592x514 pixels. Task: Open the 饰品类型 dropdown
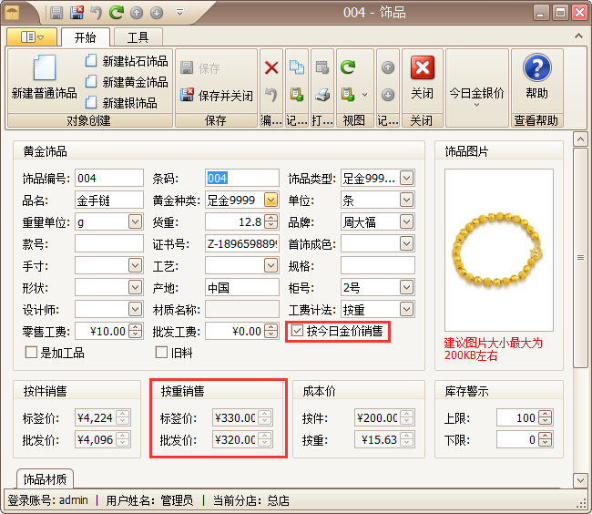click(x=406, y=178)
